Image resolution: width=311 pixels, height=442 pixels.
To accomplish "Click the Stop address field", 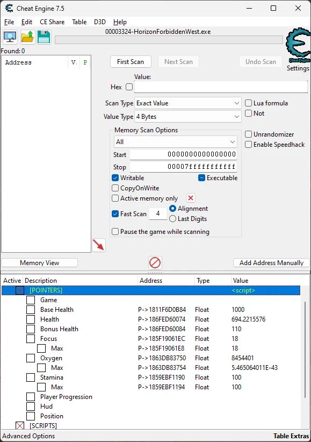I will 183,167.
